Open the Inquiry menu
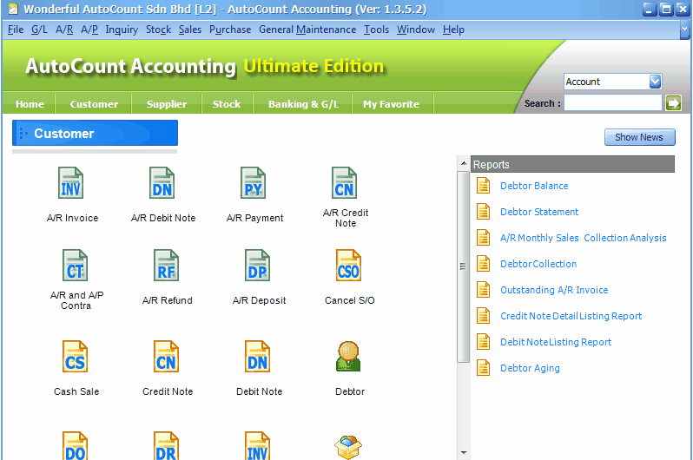The image size is (693, 460). pyautogui.click(x=122, y=30)
